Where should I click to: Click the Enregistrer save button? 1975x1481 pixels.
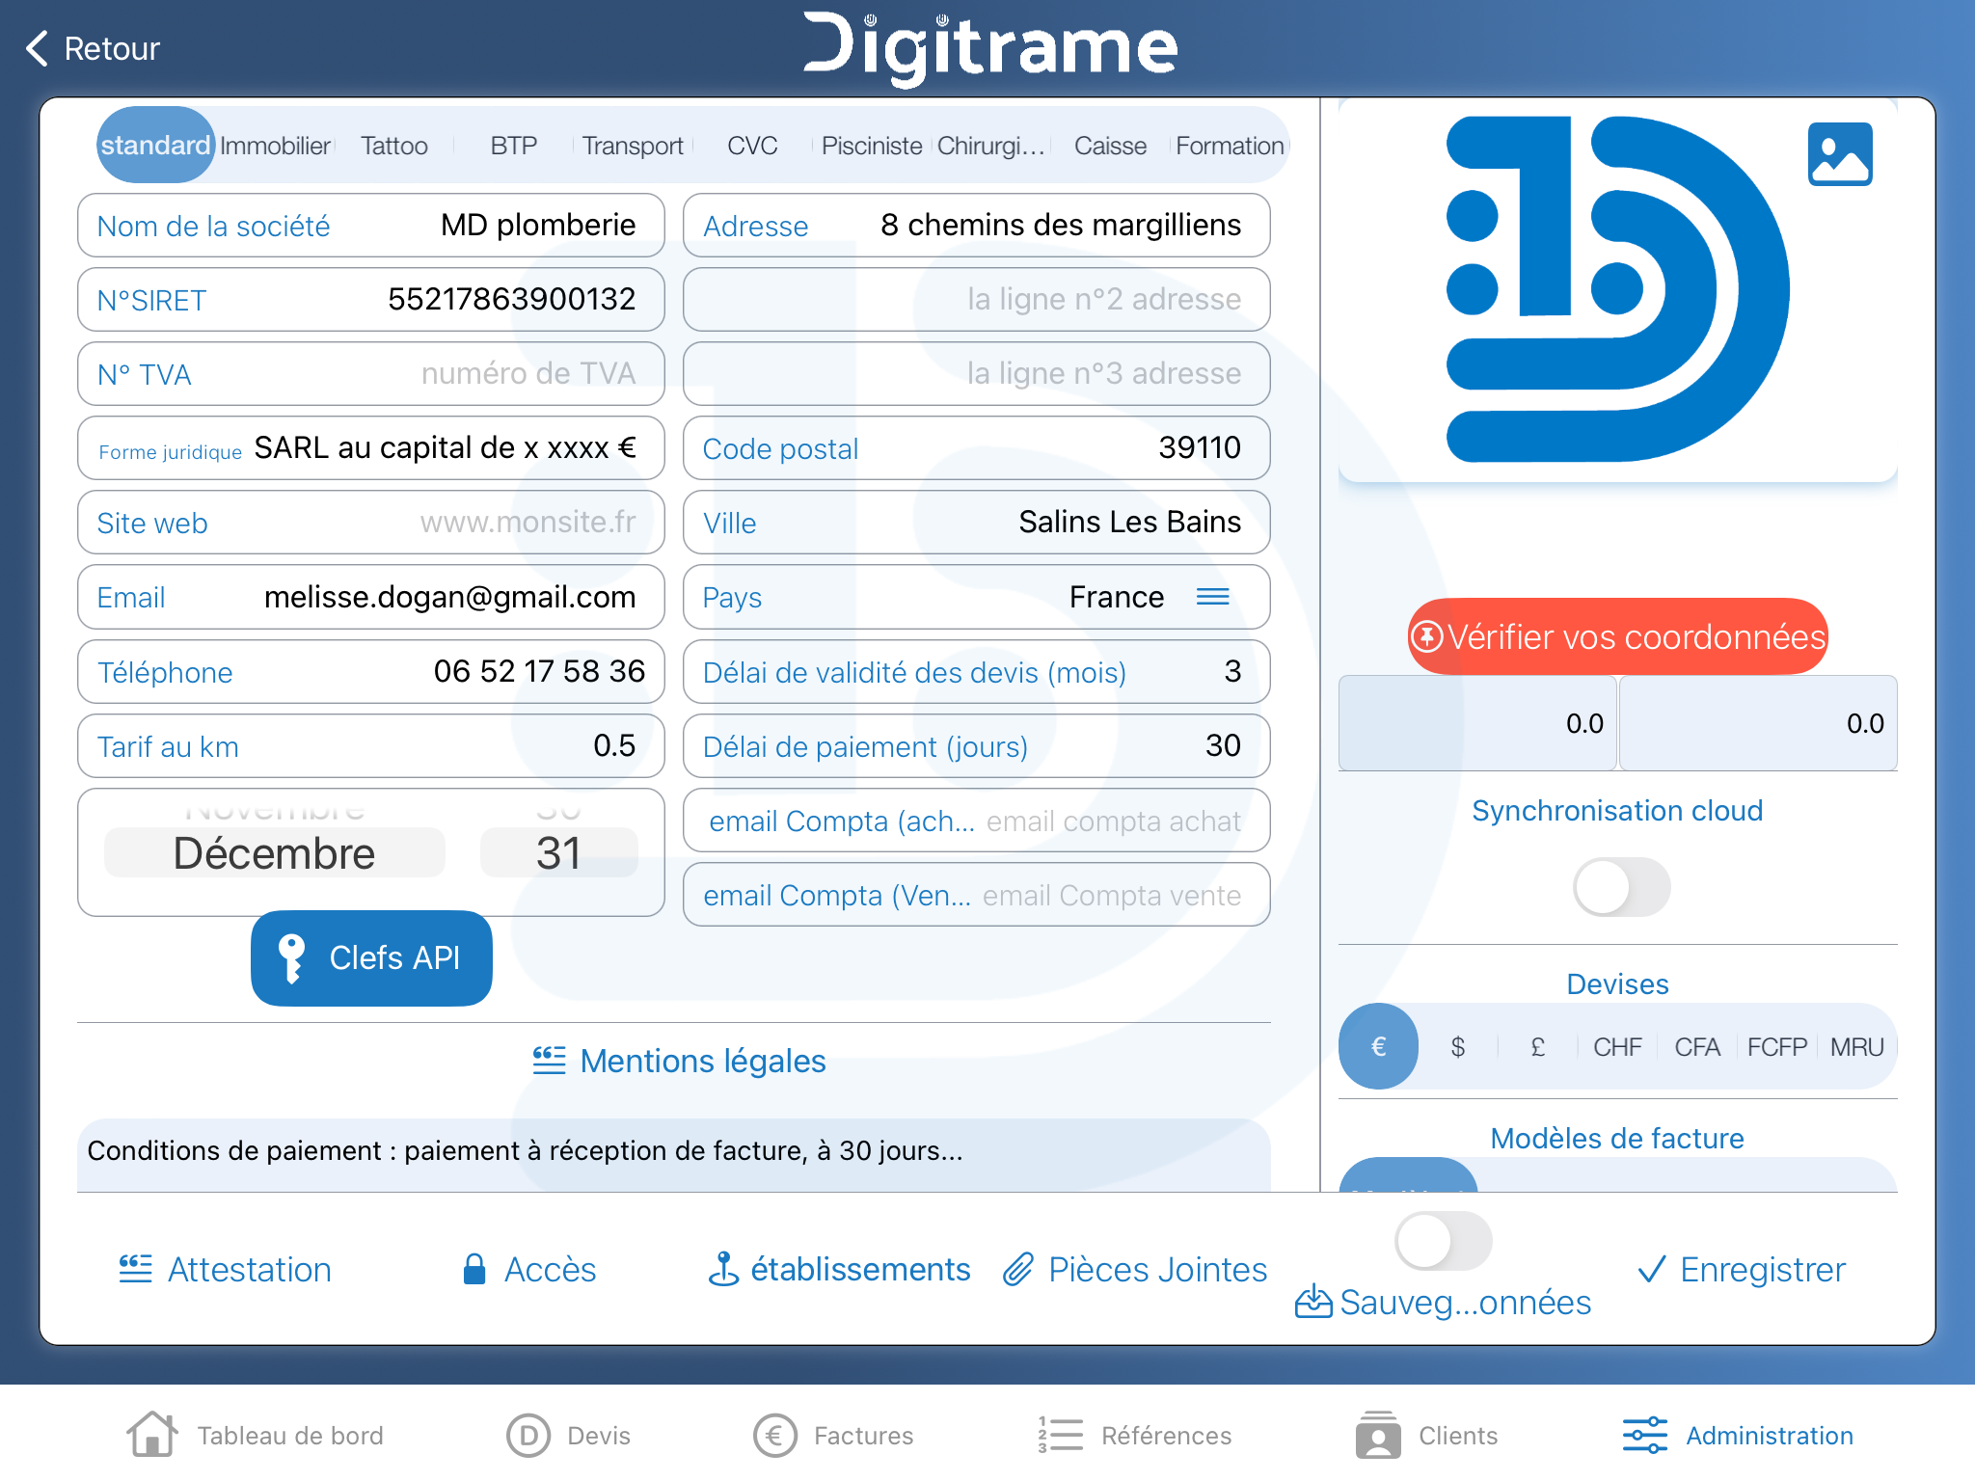[x=1742, y=1269]
